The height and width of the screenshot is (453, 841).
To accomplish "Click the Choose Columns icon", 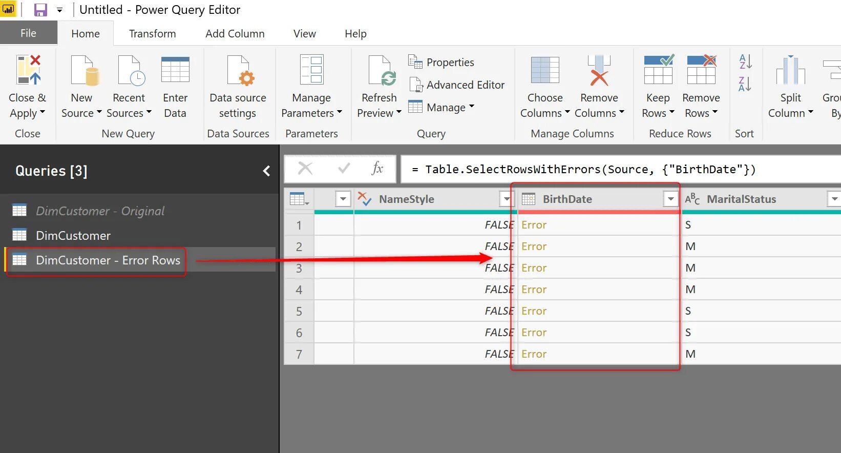I will click(x=545, y=70).
